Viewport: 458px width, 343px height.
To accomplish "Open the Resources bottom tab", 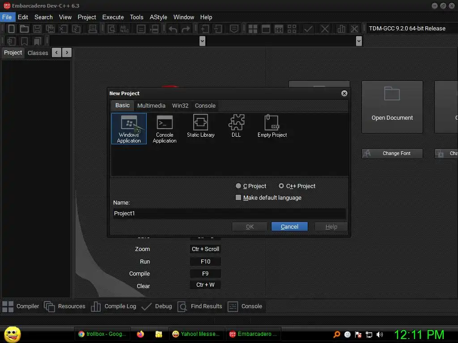I will coord(65,306).
